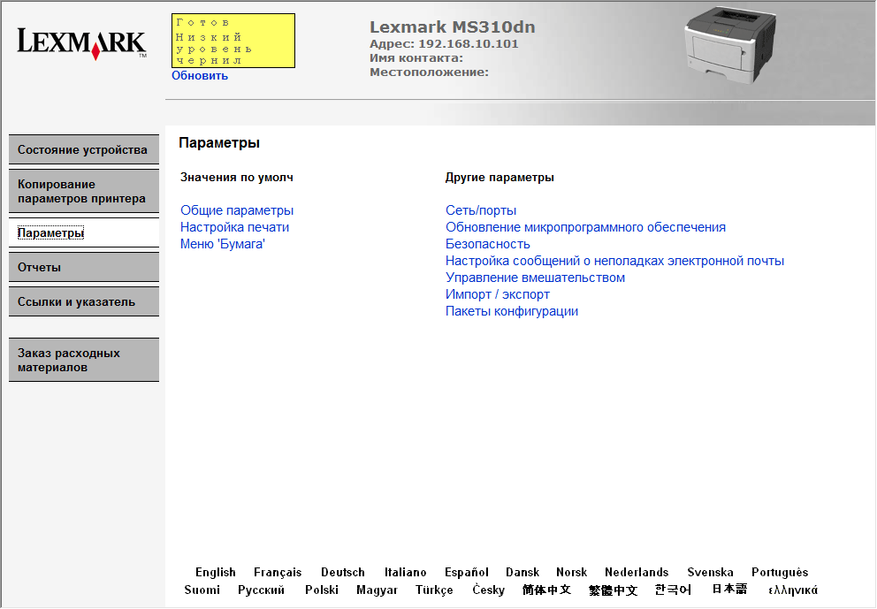Open Общие параметры link
This screenshot has height=609, width=877.
point(237,210)
